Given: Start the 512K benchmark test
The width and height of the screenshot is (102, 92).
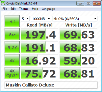Looking at the screenshot, I should pos(12,47).
